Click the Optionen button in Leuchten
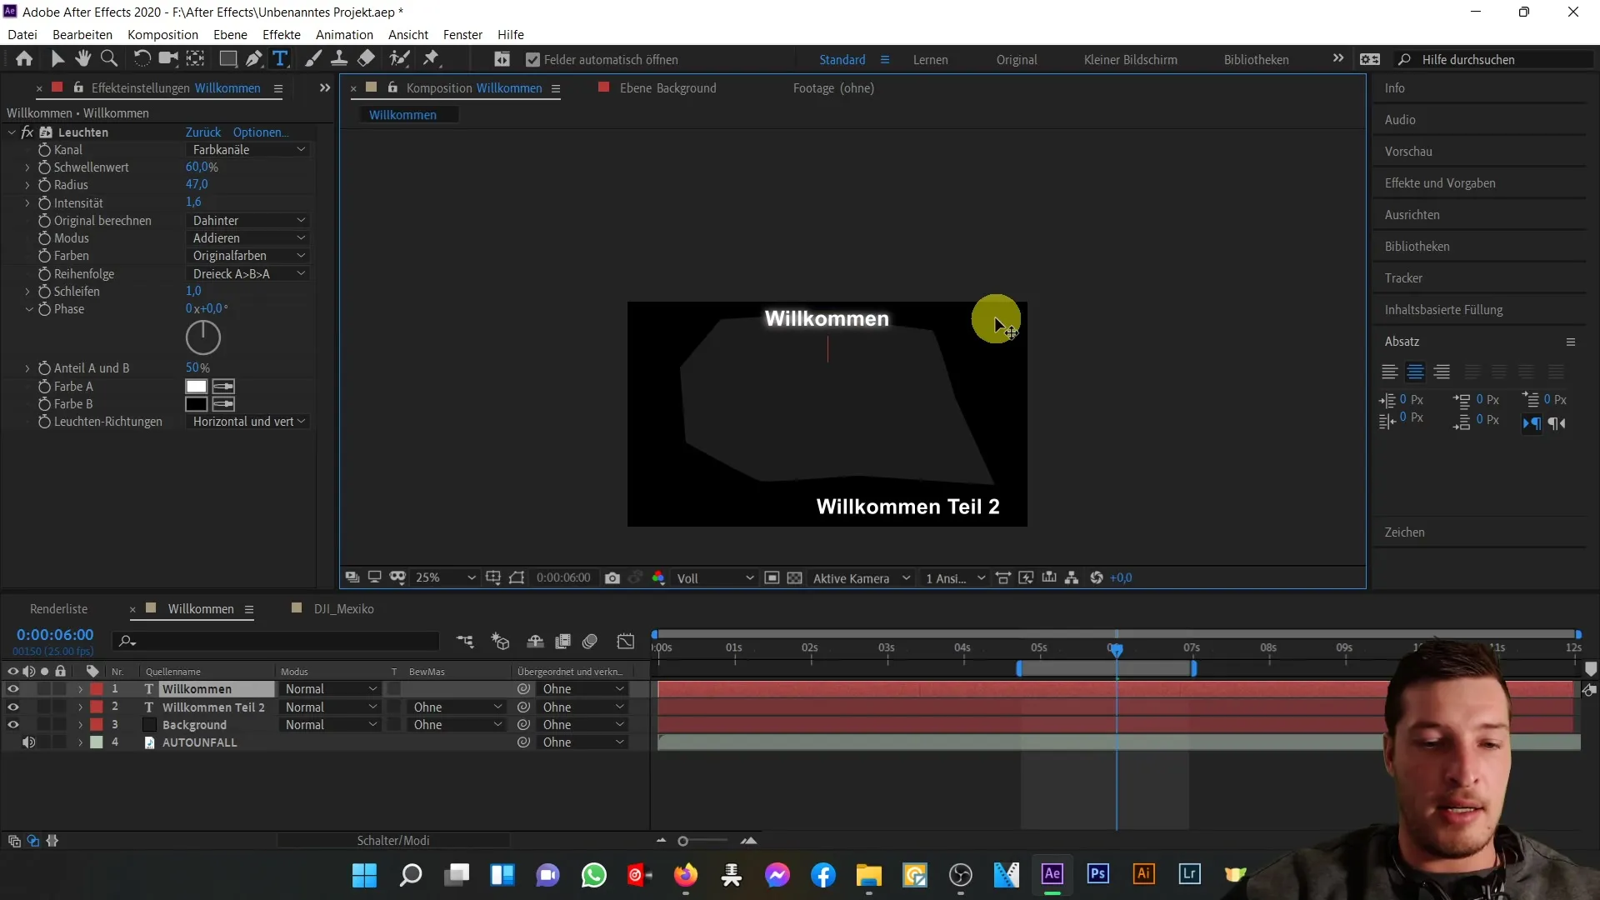Image resolution: width=1600 pixels, height=900 pixels. (x=261, y=132)
